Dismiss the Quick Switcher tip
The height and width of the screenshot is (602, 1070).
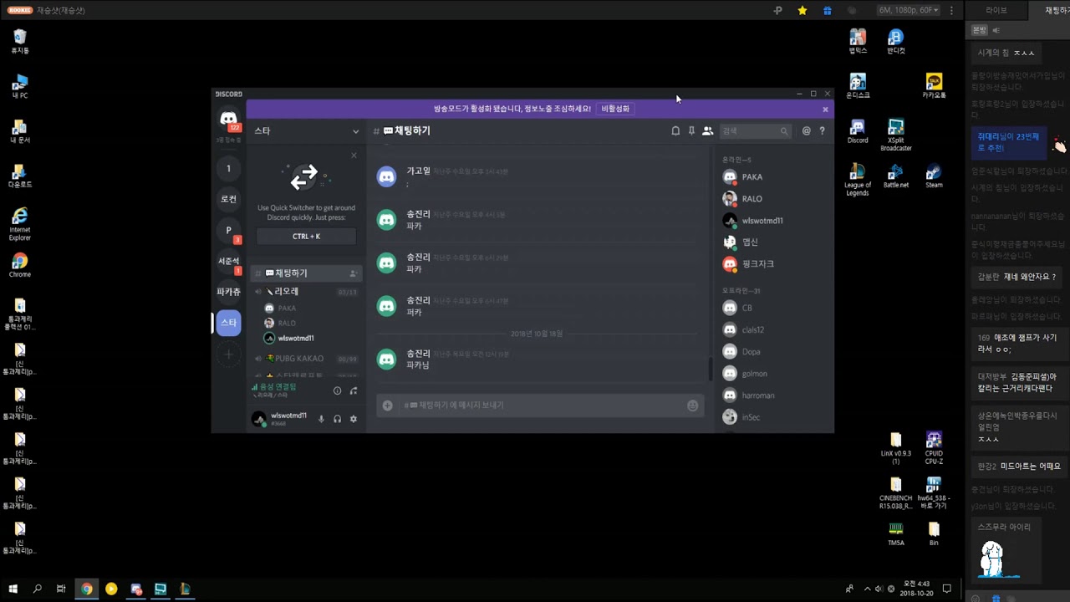(x=354, y=156)
